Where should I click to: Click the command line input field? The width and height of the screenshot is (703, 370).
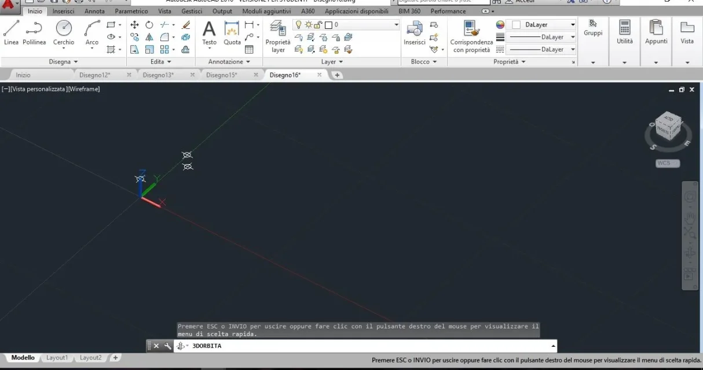[371, 346]
